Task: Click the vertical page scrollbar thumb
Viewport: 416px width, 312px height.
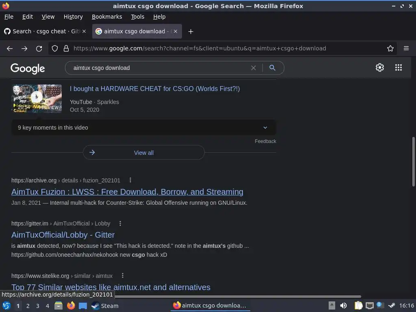Action: pyautogui.click(x=413, y=162)
